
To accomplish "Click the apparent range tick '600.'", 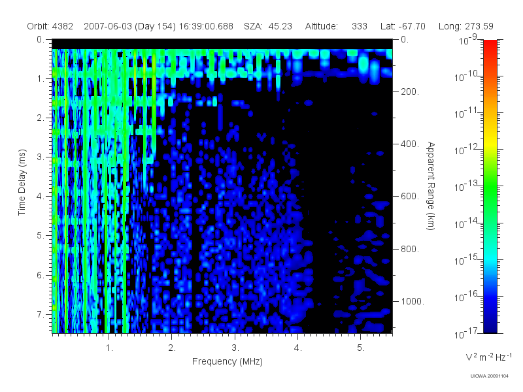I will click(410, 197).
